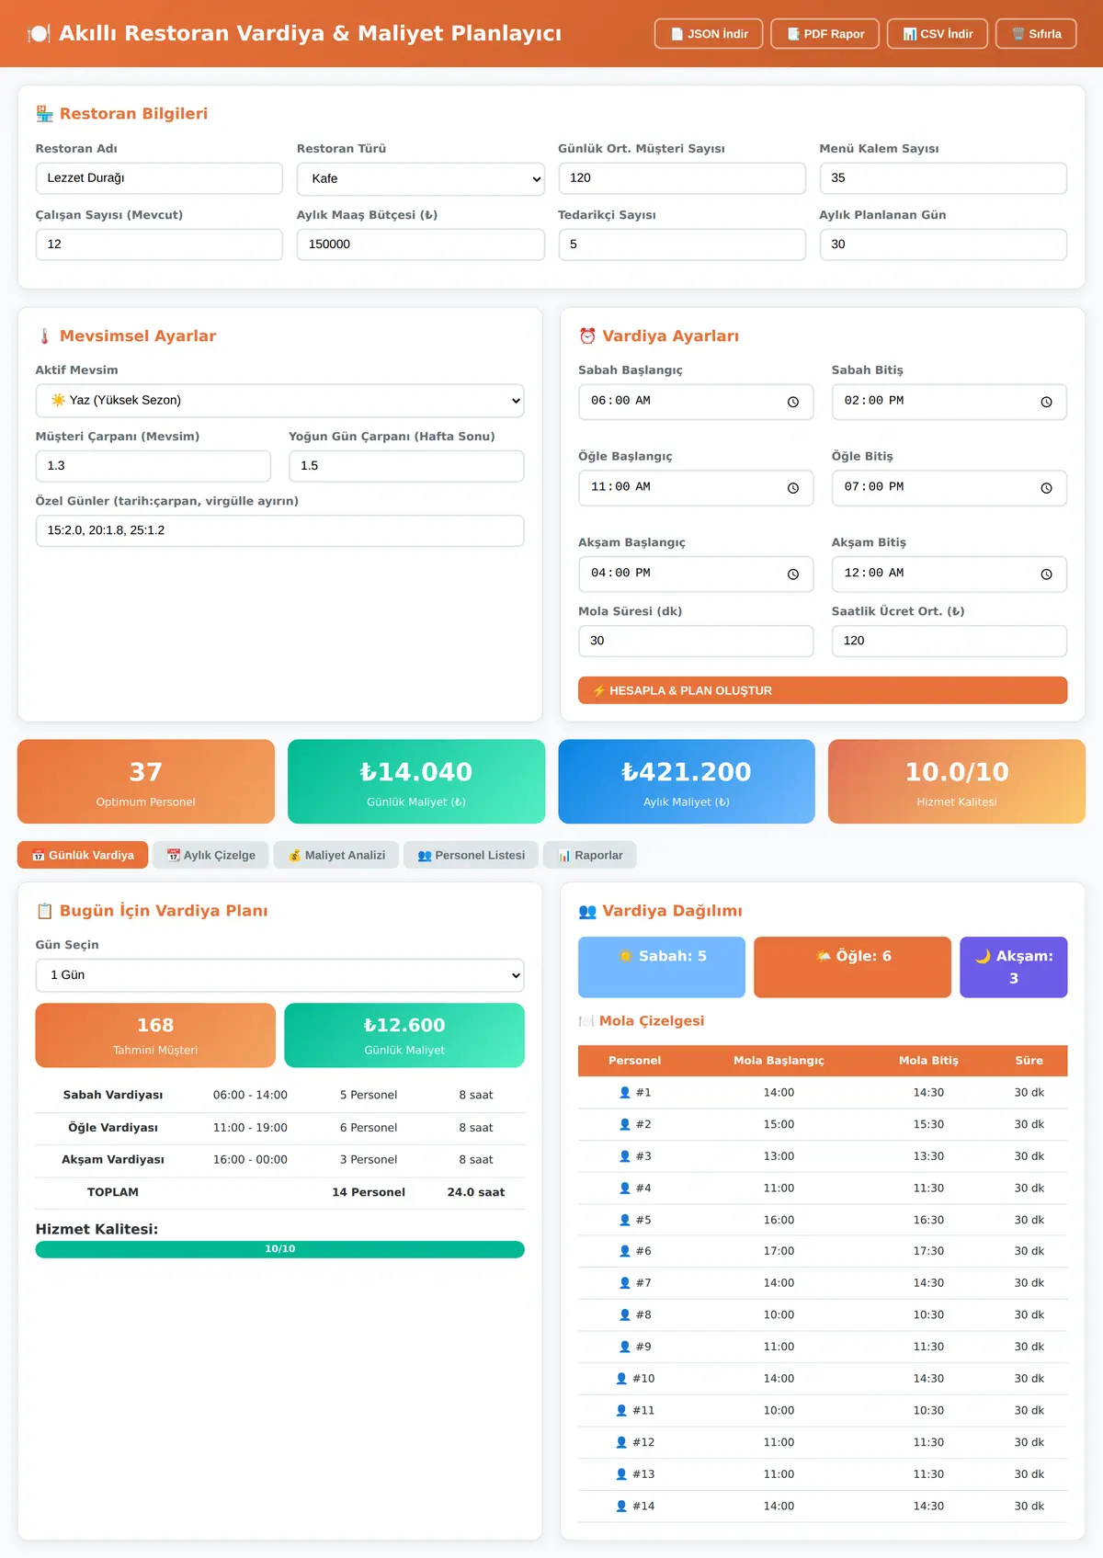This screenshot has height=1558, width=1103.
Task: Open the Gün Seçin dropdown
Action: [x=280, y=975]
